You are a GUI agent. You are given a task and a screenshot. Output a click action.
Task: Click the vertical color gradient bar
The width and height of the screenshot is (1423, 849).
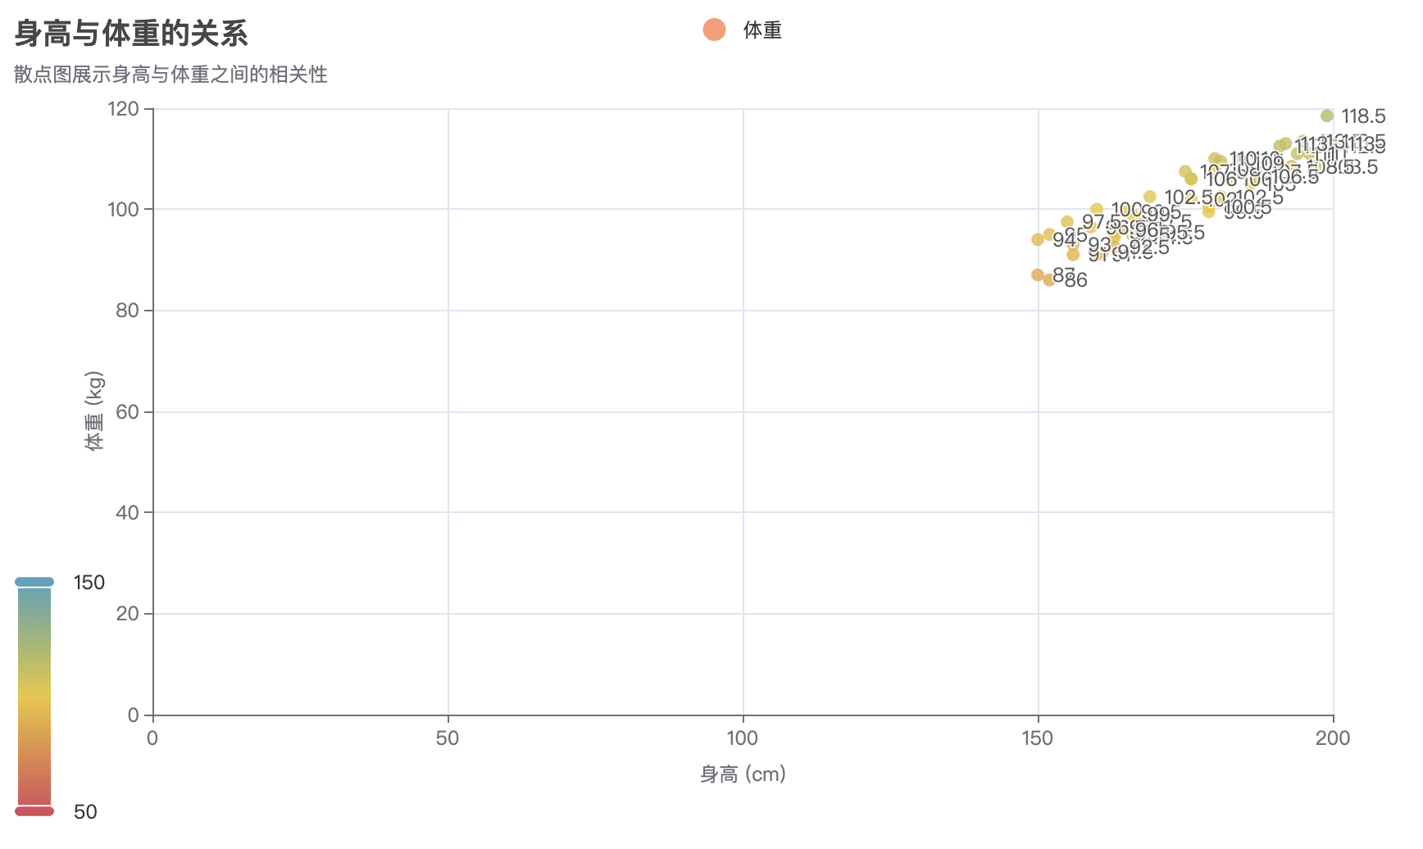[x=34, y=697]
